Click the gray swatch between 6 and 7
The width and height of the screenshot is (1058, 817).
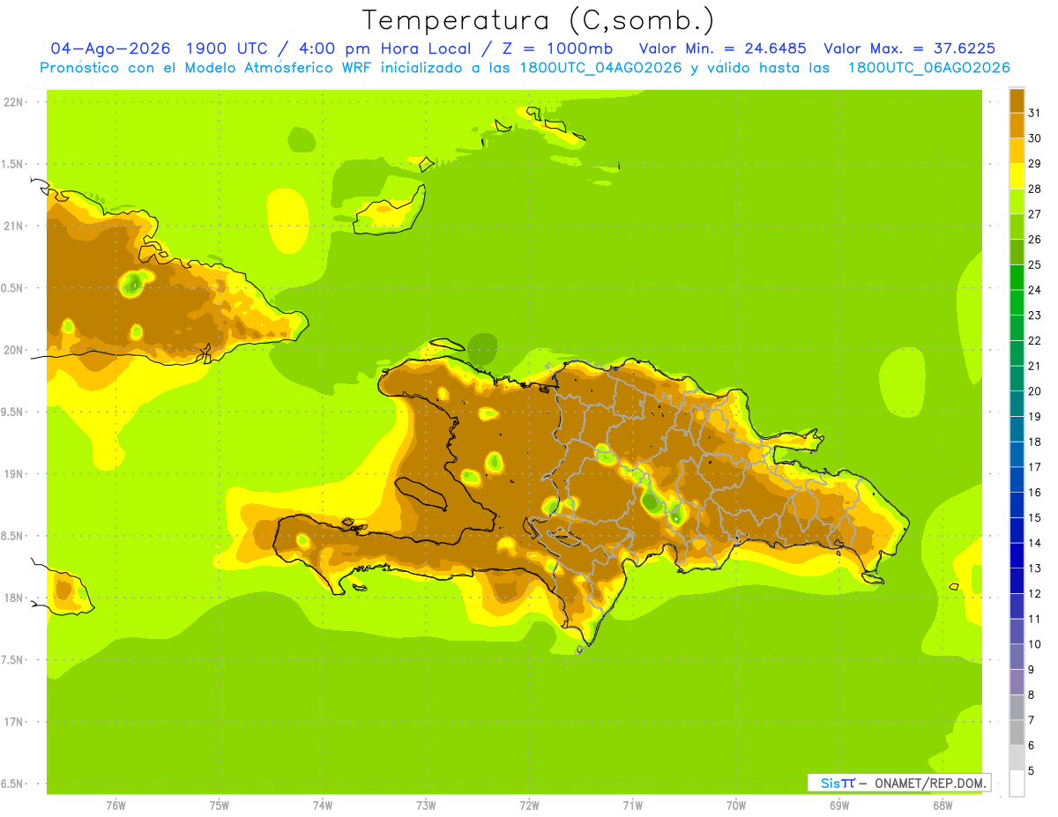pyautogui.click(x=1017, y=732)
